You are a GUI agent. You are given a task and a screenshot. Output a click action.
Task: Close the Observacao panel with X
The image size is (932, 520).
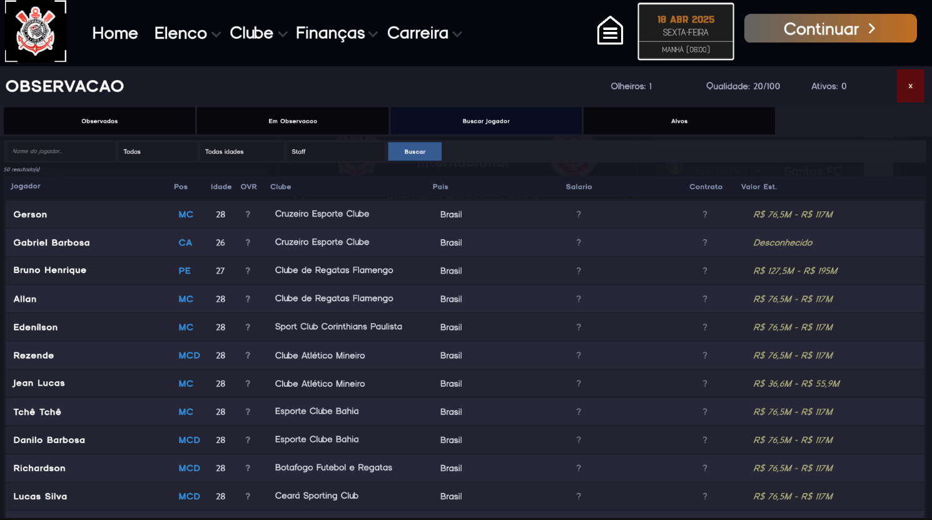pos(910,86)
